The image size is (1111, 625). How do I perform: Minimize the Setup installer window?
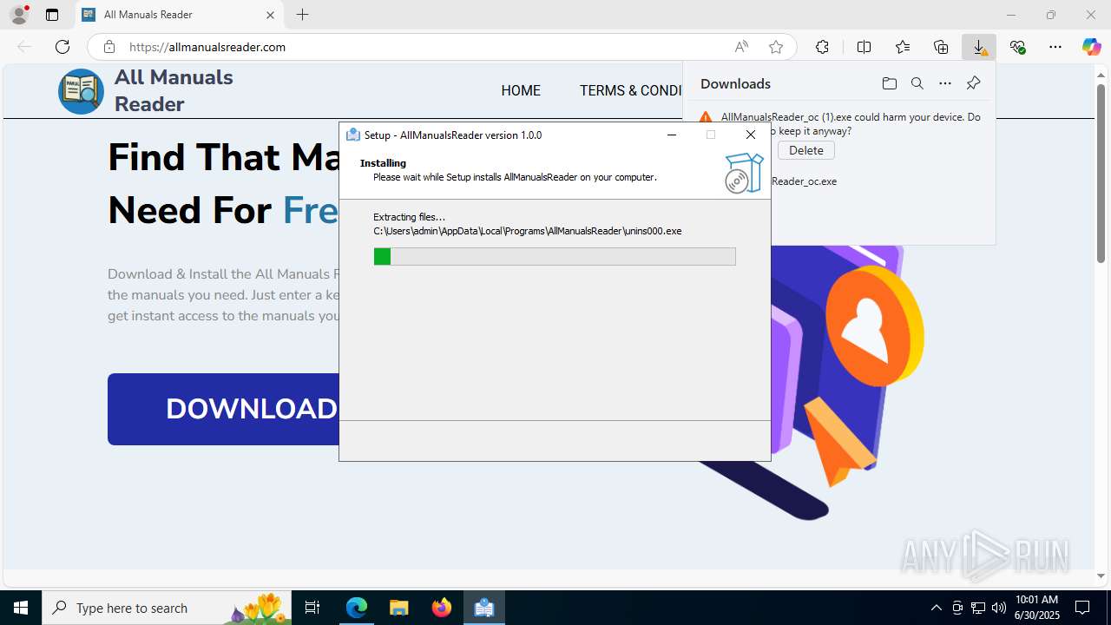click(673, 135)
